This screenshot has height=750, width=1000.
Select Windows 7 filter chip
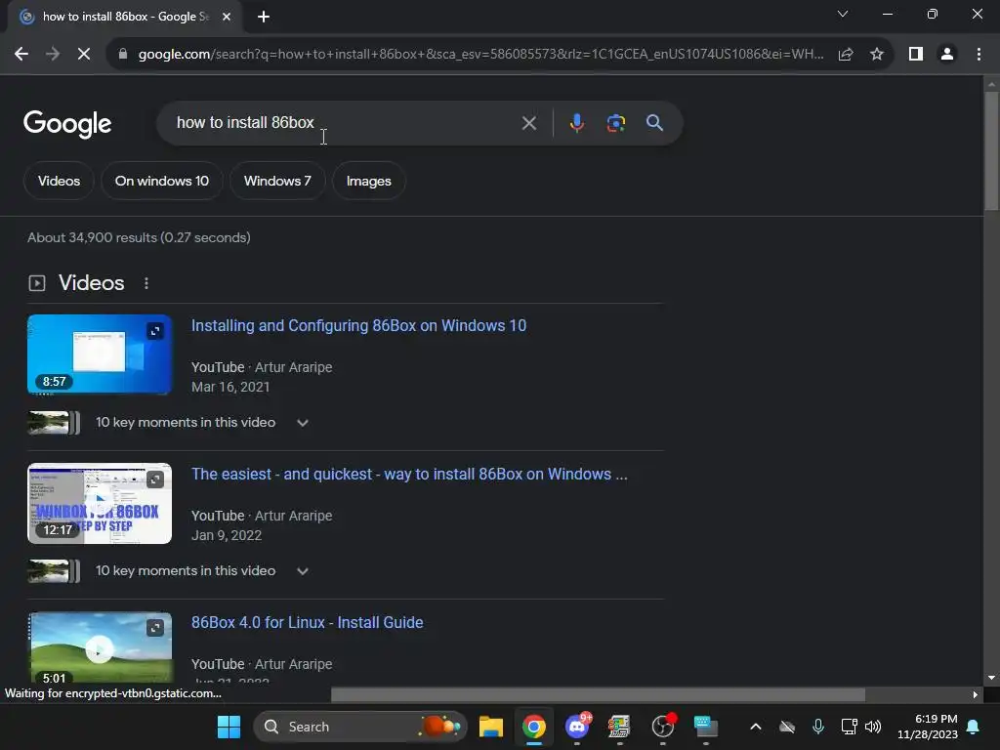[x=277, y=181]
